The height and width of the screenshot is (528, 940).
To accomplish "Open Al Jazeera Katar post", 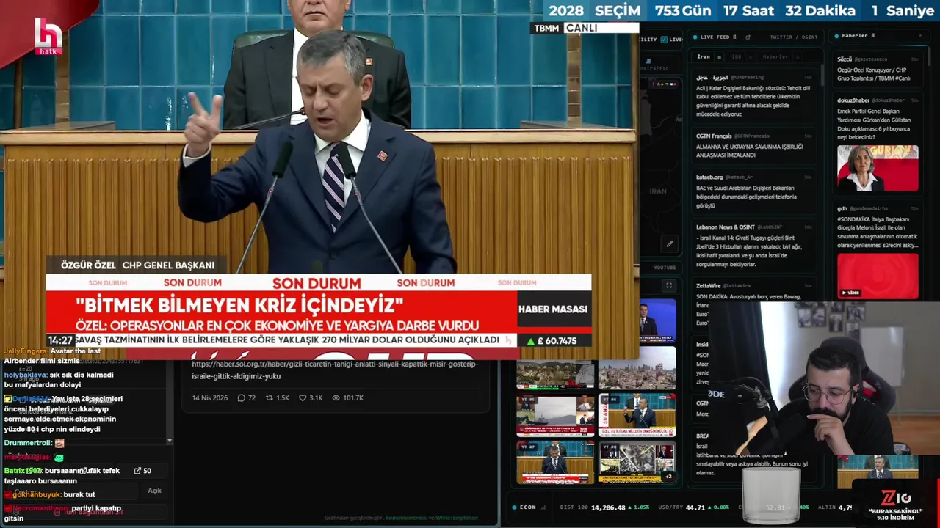I will tap(754, 96).
